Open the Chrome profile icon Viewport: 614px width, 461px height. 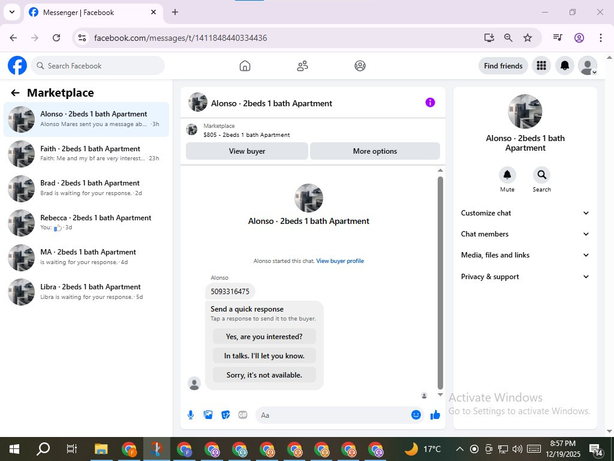[579, 38]
